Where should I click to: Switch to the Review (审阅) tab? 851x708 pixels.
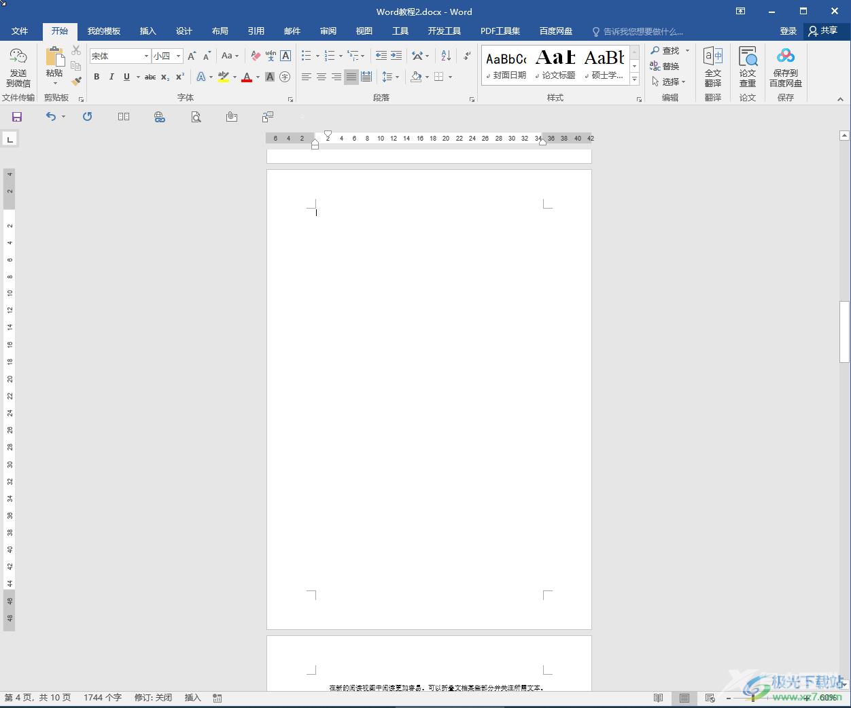(328, 31)
